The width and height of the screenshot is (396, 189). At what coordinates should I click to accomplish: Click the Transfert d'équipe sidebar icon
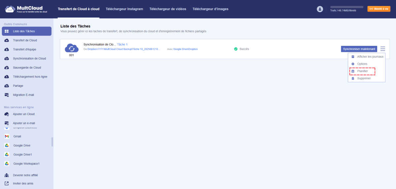7,49
